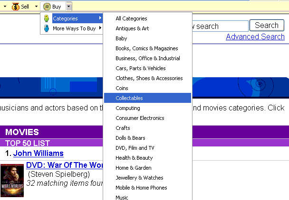Click the Sell toolbar button
The height and width of the screenshot is (200, 289).
(20, 7)
